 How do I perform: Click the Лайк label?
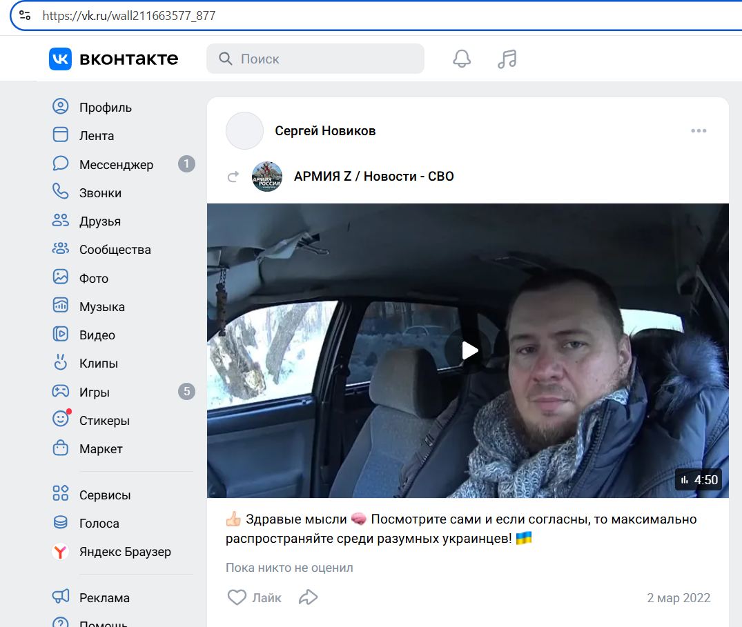point(266,597)
